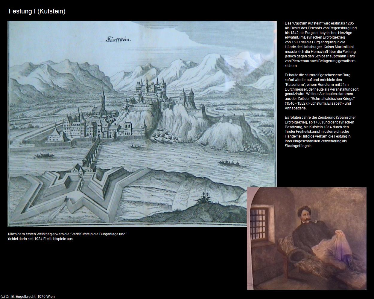Click the paragraph starting 'Das "Castrum Kufstein"'
This screenshot has height=299, width=374.
[x=321, y=45]
